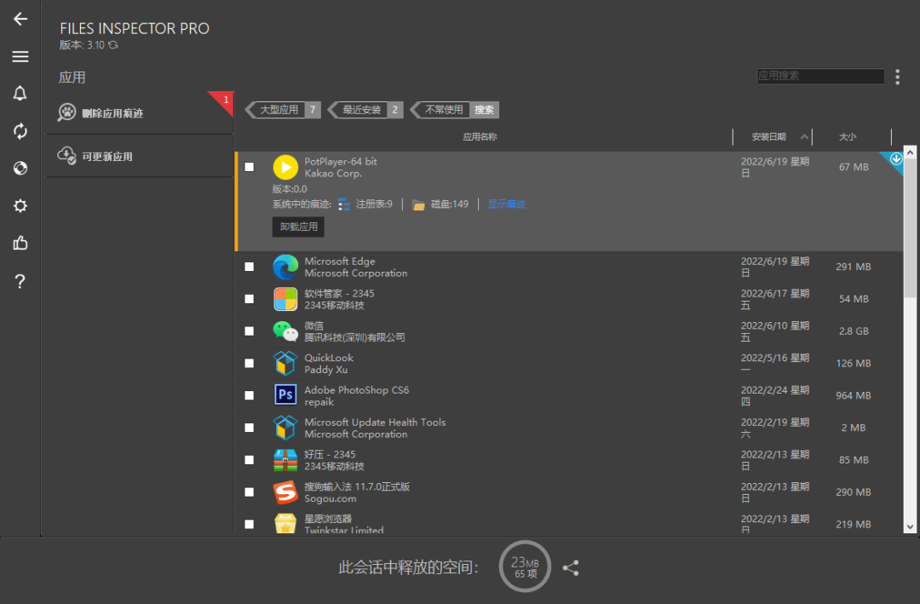
Task: Check the 好压 - 2345 checkbox
Action: click(x=250, y=460)
